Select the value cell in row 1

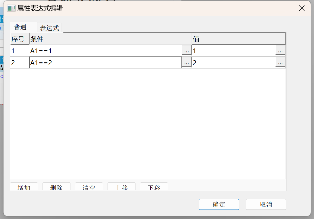[234, 51]
